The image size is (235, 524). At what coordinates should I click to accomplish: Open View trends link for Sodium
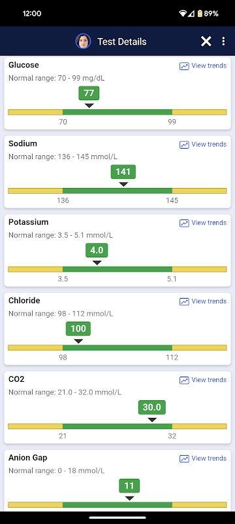[209, 144]
